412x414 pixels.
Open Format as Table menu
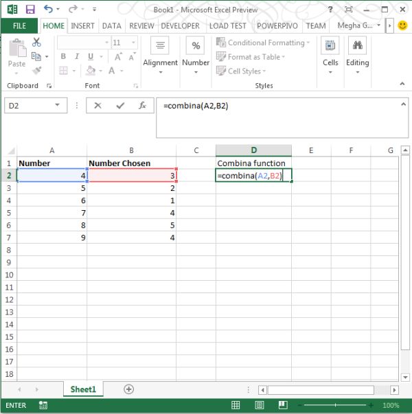click(x=251, y=57)
